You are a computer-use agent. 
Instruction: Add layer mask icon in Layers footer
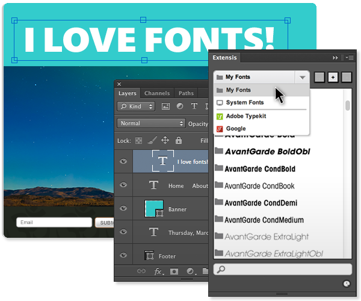(x=174, y=272)
